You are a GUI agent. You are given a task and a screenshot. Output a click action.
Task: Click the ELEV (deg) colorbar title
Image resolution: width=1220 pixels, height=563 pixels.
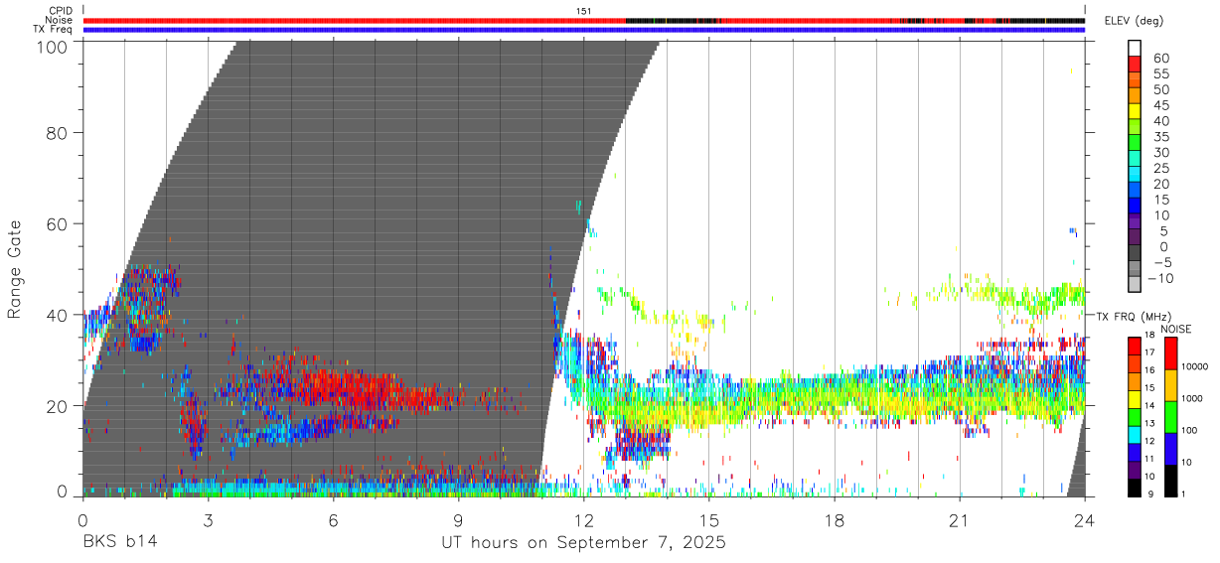pos(1134,21)
